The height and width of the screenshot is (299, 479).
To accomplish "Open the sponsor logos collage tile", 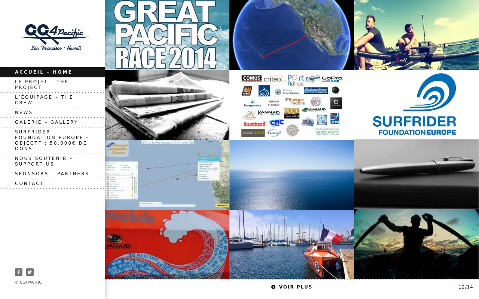I will click(292, 105).
